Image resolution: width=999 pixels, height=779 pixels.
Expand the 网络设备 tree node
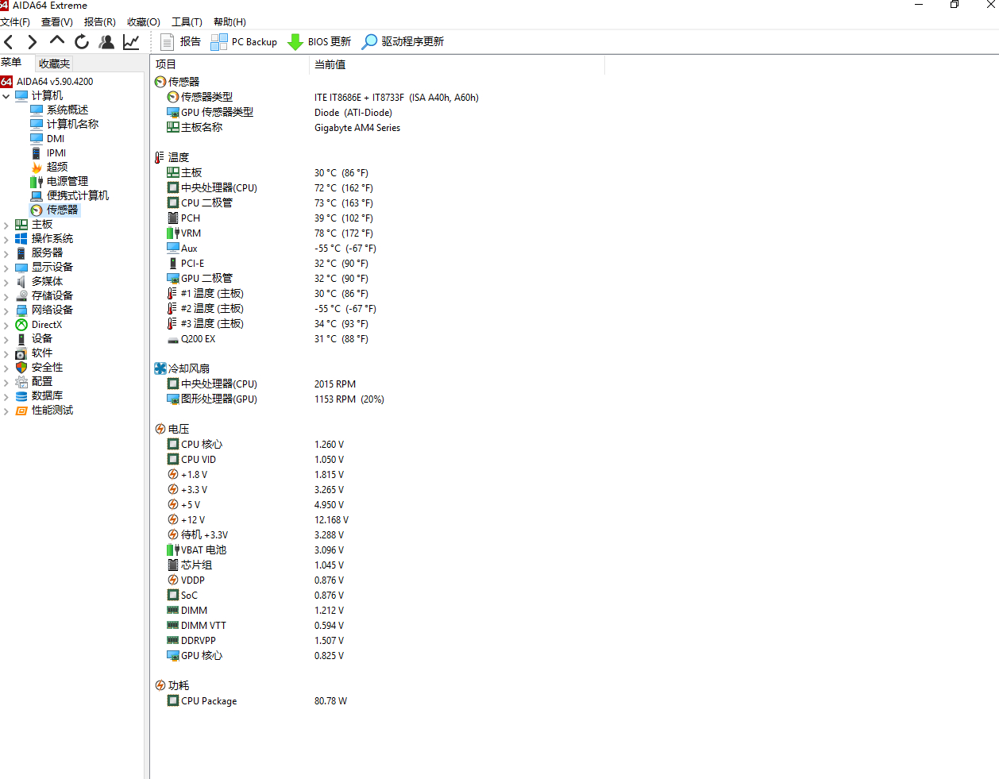coord(6,310)
